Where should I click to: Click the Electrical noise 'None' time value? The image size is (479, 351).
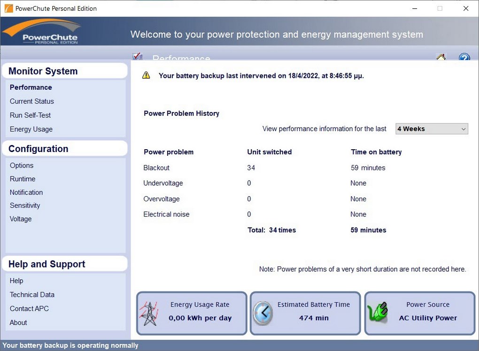pos(358,214)
